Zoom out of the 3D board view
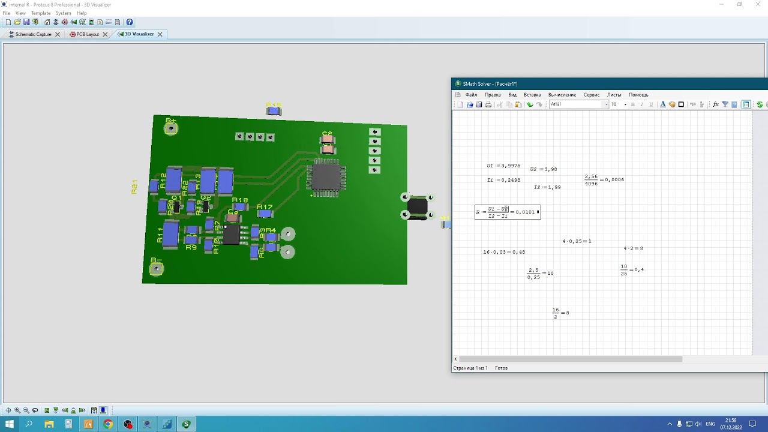This screenshot has height=432, width=768. (x=26, y=410)
